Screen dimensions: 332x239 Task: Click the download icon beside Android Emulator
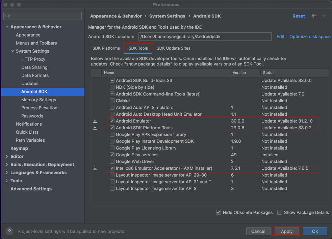tap(95, 121)
